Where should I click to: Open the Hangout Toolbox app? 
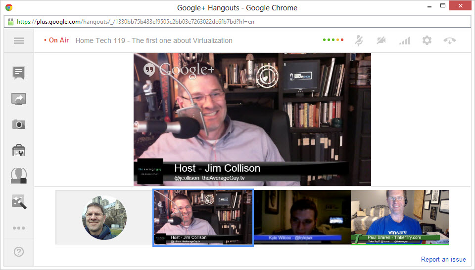(19, 150)
